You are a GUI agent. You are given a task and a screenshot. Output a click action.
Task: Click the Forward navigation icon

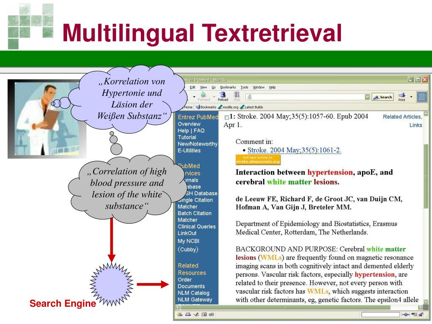tap(204, 96)
